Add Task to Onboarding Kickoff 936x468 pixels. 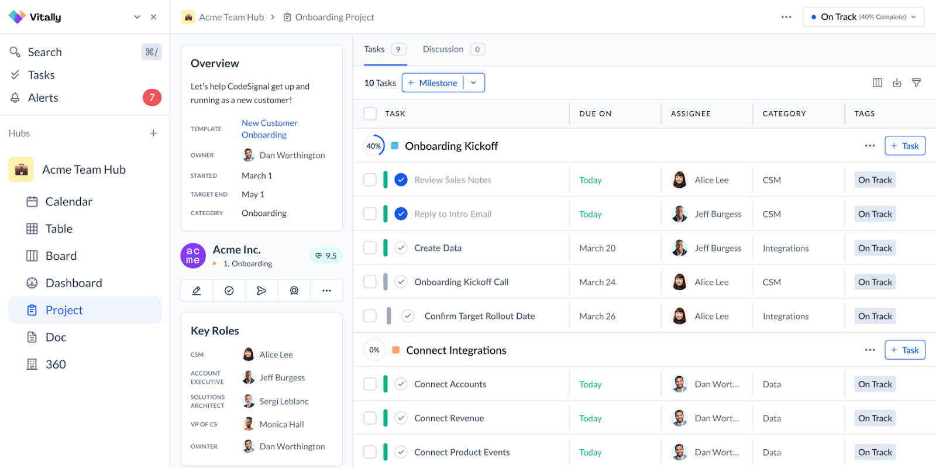(x=905, y=146)
